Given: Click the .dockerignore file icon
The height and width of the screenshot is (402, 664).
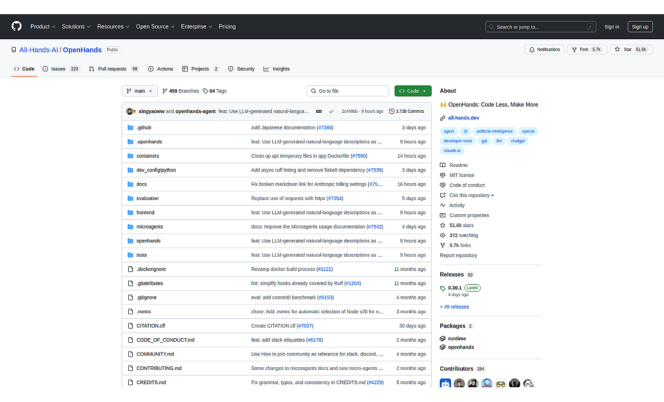Looking at the screenshot, I should pos(130,269).
